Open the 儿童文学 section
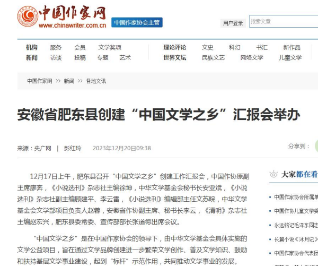The width and height of the screenshot is (318, 266). pos(290,58)
